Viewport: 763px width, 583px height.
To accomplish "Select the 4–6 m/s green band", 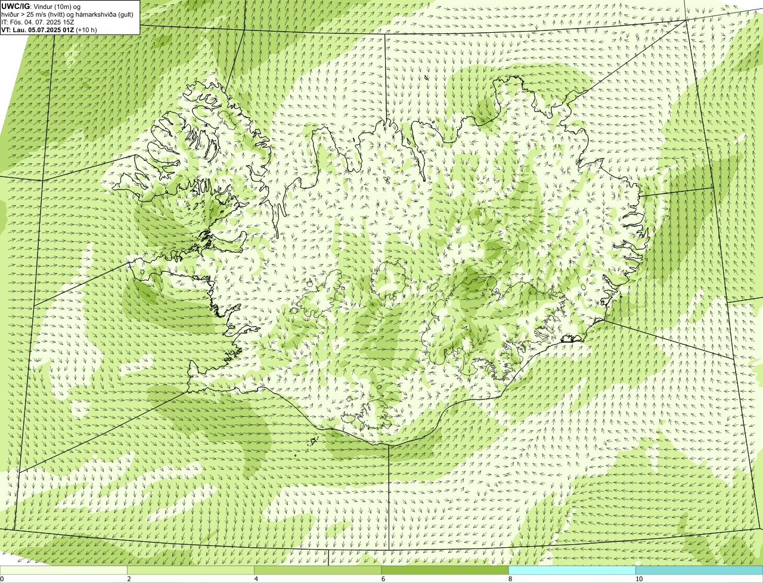I will pos(318,570).
